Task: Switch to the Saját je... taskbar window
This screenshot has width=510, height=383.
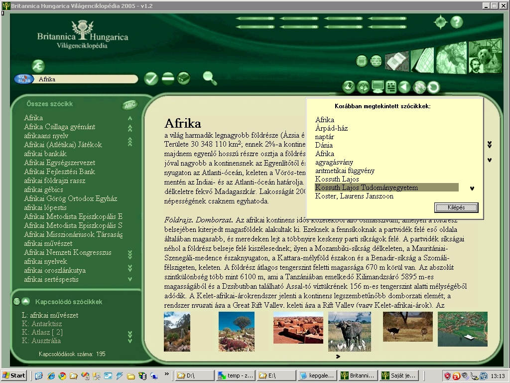Action: [399, 376]
